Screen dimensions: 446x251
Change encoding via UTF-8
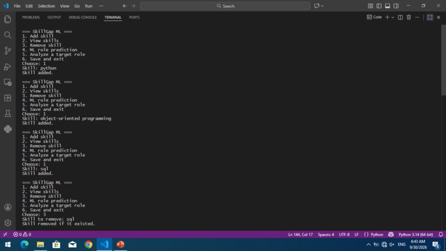pyautogui.click(x=344, y=234)
